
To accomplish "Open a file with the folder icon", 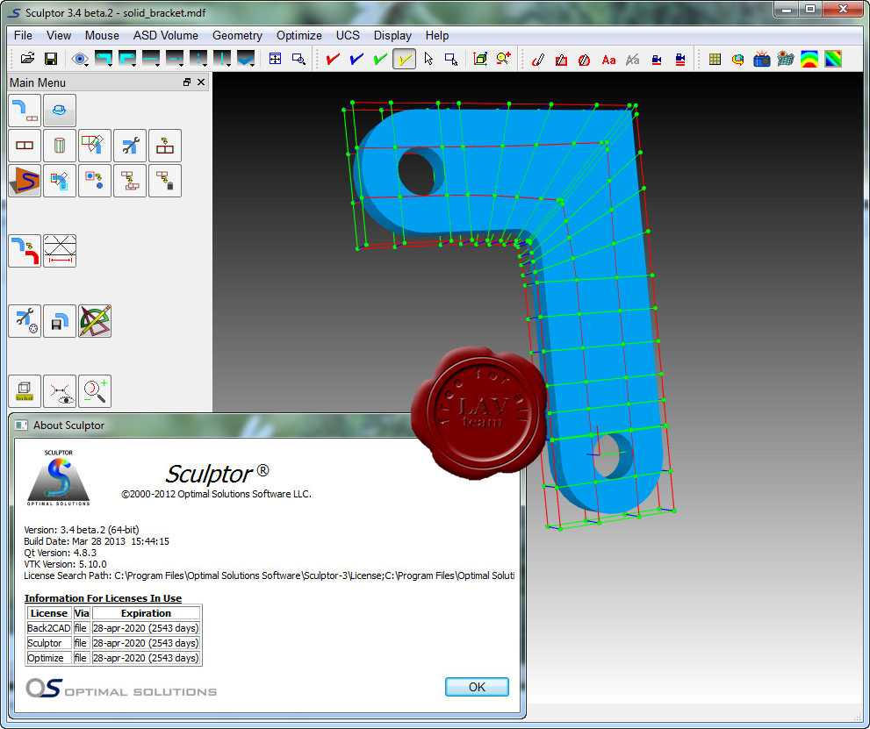I will coord(27,59).
